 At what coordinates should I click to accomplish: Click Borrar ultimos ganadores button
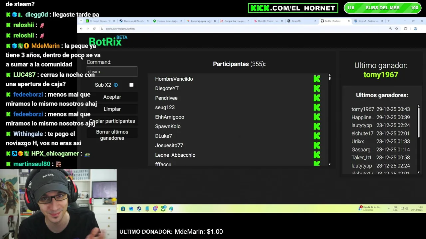(x=112, y=135)
